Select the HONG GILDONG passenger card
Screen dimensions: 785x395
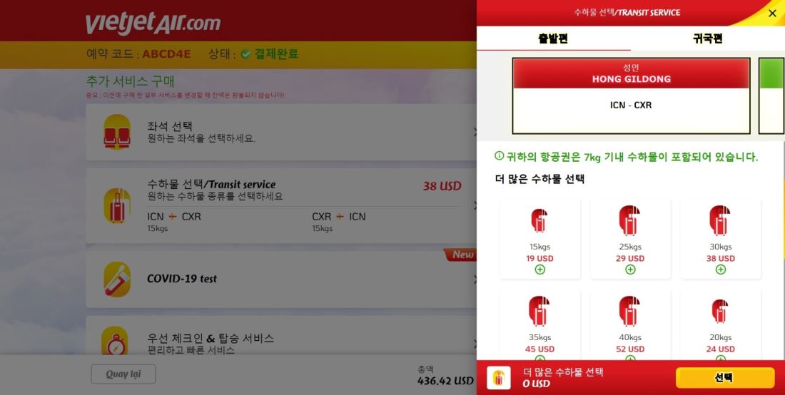631,96
